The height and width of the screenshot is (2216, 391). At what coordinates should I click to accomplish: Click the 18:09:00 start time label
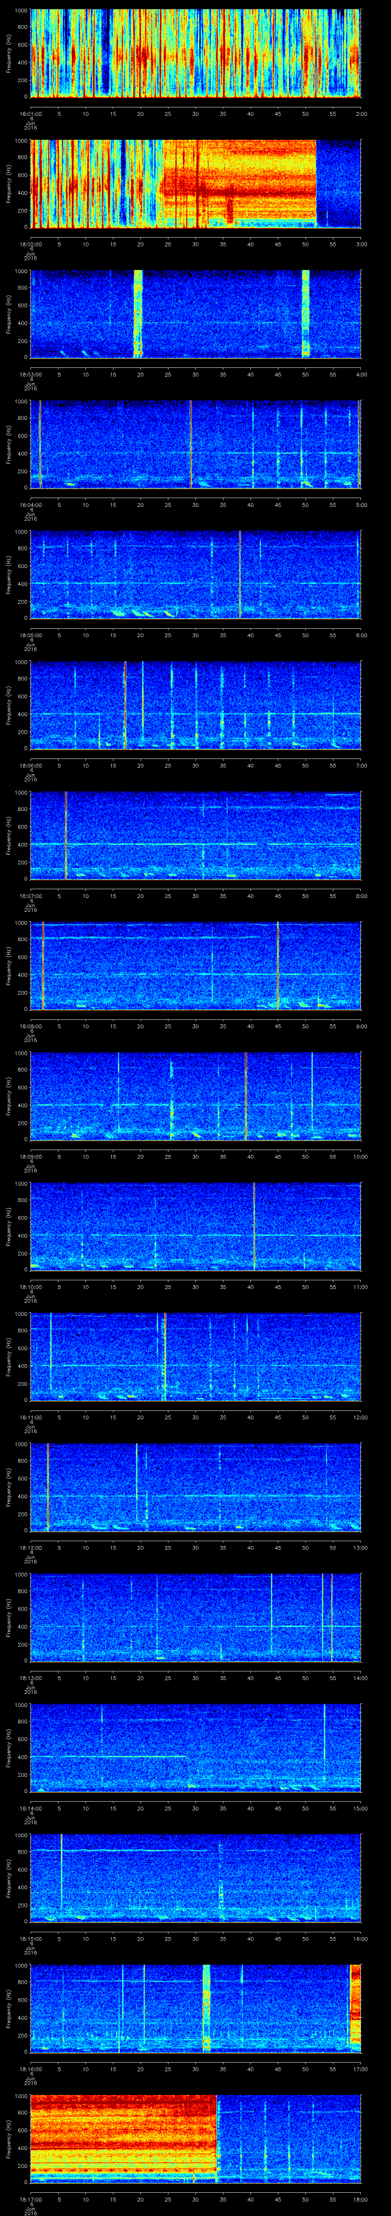click(x=30, y=1157)
